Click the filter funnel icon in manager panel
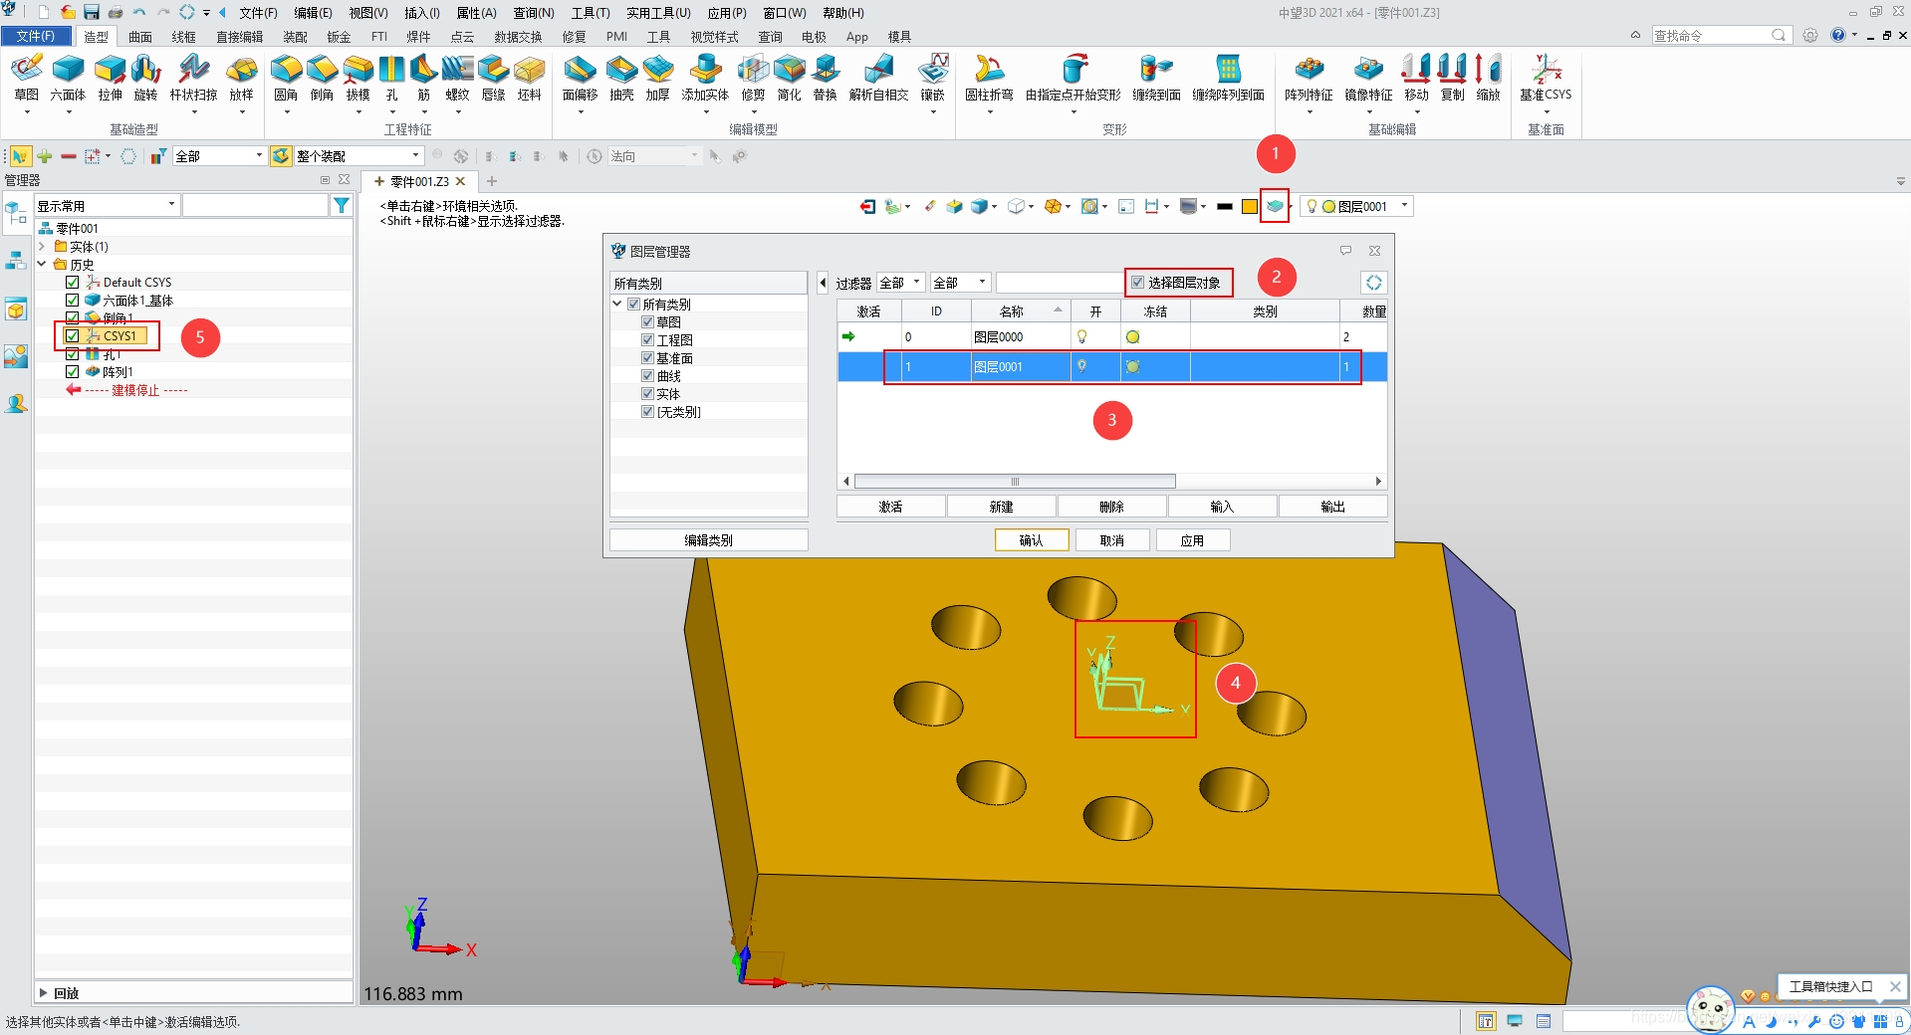Image resolution: width=1911 pixels, height=1035 pixels. [342, 205]
